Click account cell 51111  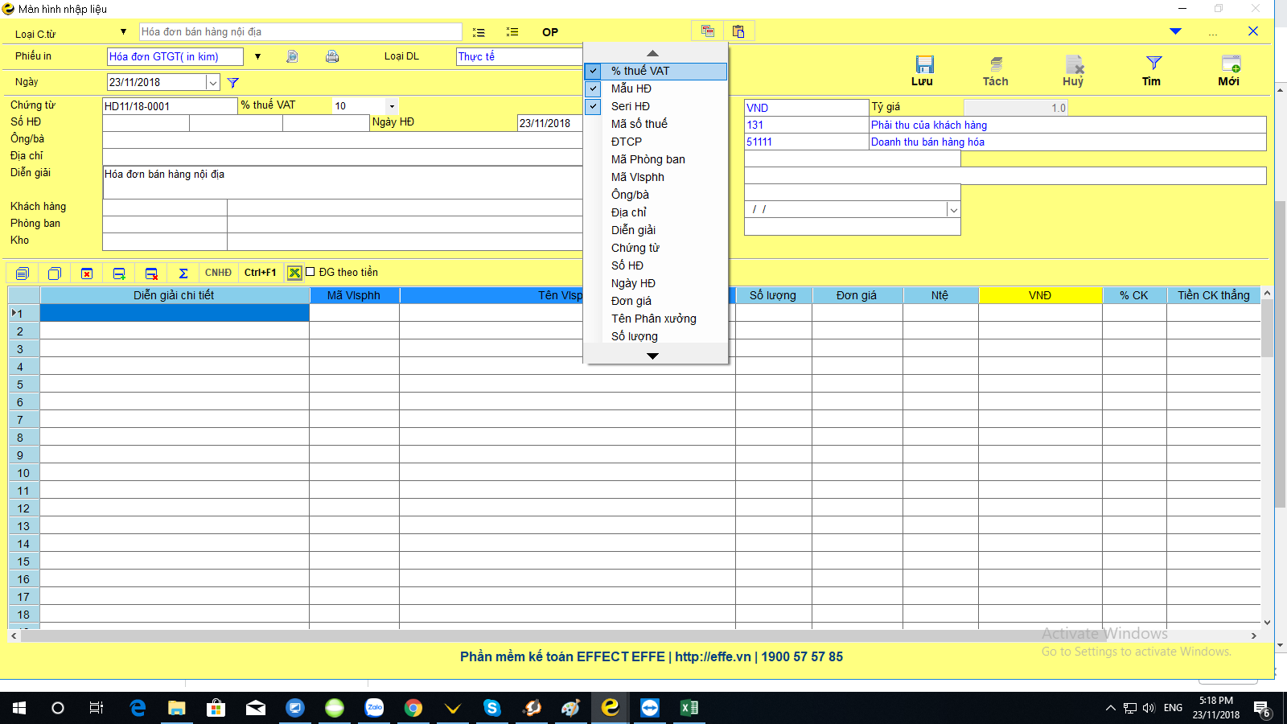(x=807, y=142)
